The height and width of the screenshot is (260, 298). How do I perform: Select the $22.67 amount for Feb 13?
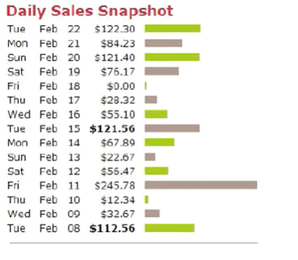[118, 157]
